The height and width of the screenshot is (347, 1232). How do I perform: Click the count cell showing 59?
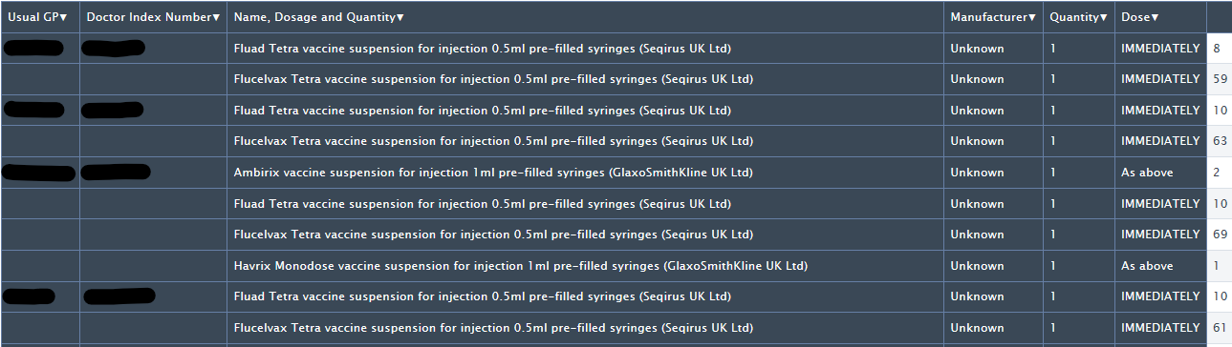click(x=1219, y=79)
